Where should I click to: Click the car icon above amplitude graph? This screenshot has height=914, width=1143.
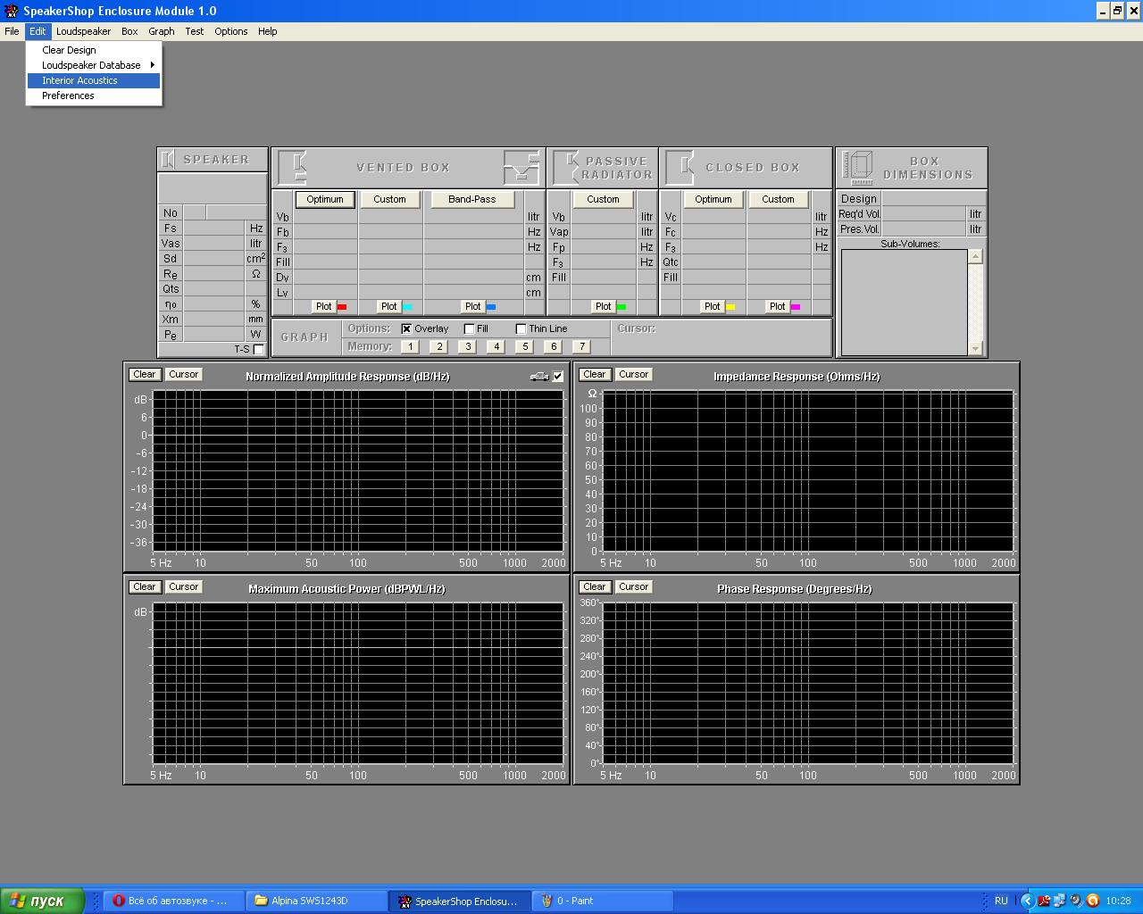[x=539, y=377]
